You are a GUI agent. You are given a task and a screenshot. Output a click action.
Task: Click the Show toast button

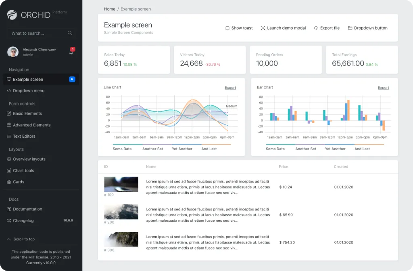click(239, 28)
